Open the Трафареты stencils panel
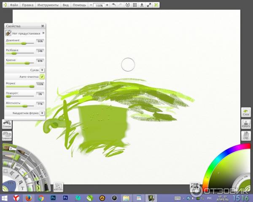Image resolution: width=253 pixels, height=202 pixels. [x=7, y=136]
